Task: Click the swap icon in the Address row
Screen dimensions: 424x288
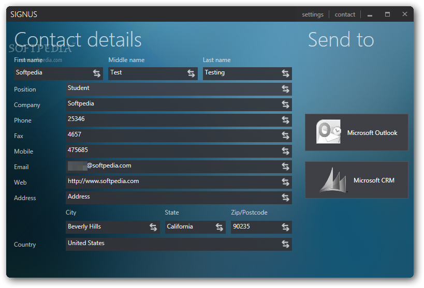Action: tap(286, 198)
